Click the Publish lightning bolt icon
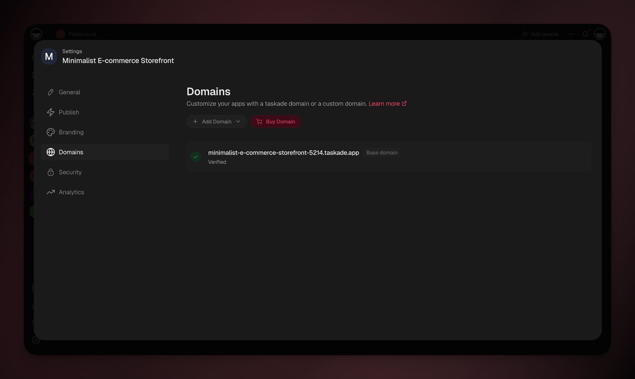Viewport: 635px width, 379px height. (50, 112)
